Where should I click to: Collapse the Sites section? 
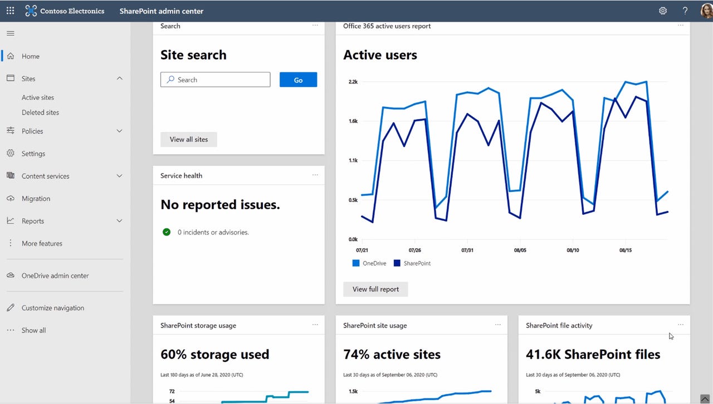[119, 78]
